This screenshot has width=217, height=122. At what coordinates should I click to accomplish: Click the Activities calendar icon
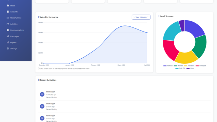click(x=8, y=24)
